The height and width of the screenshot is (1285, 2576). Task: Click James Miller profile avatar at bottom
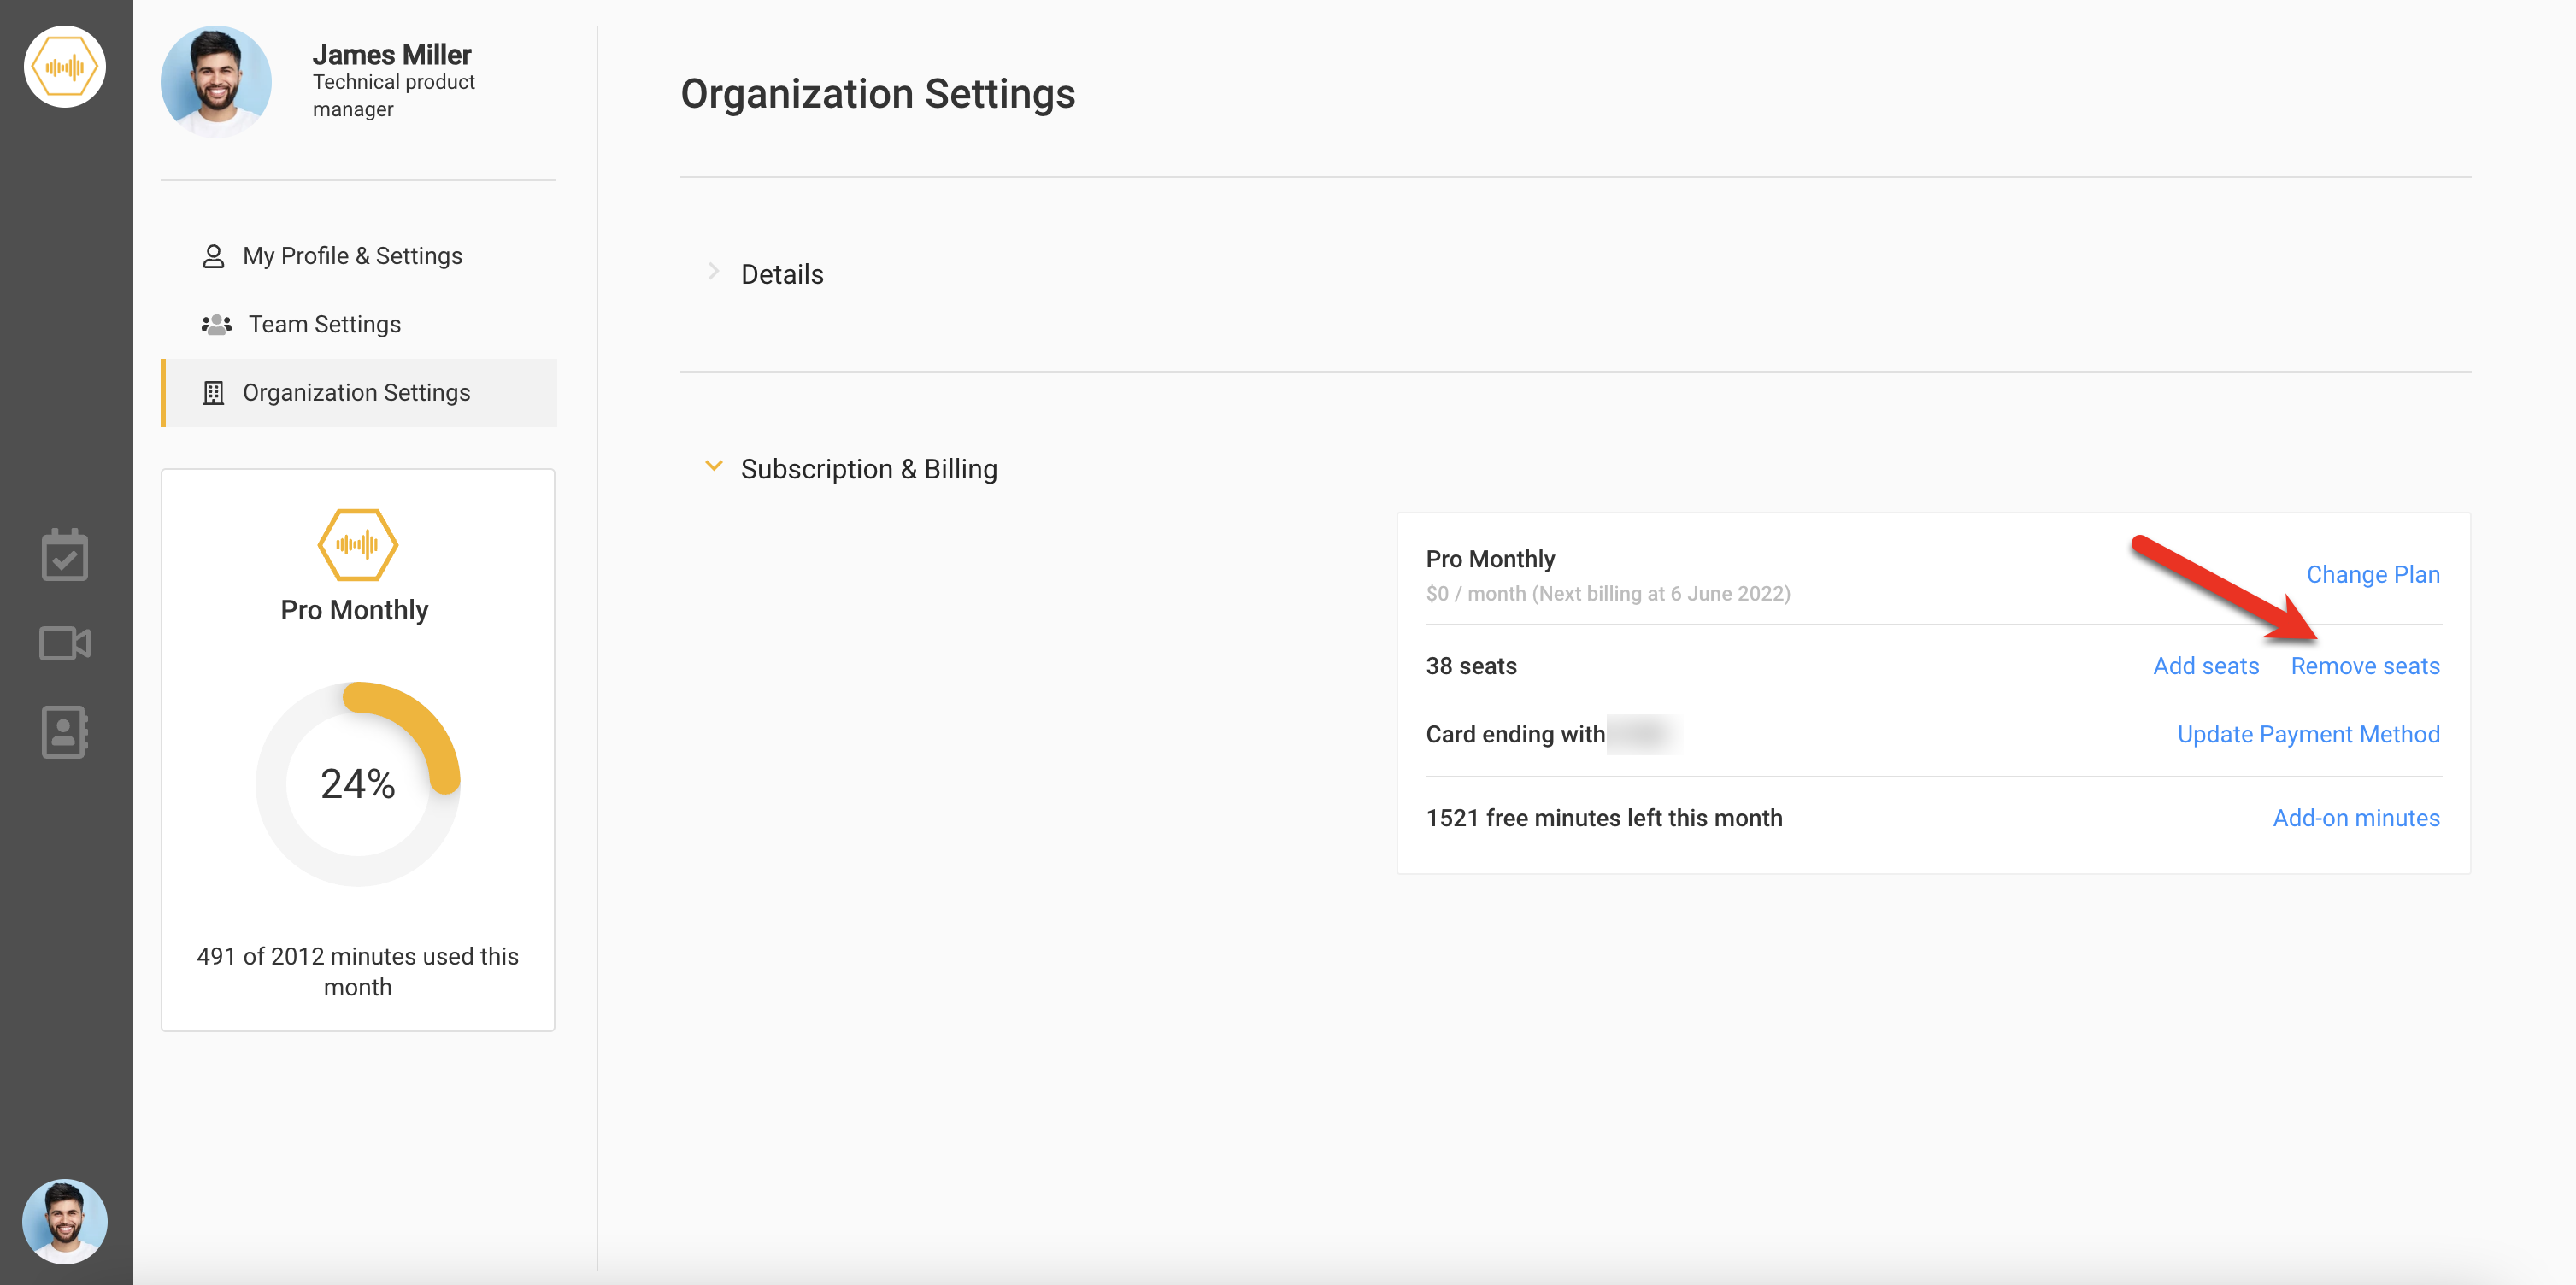coord(66,1218)
